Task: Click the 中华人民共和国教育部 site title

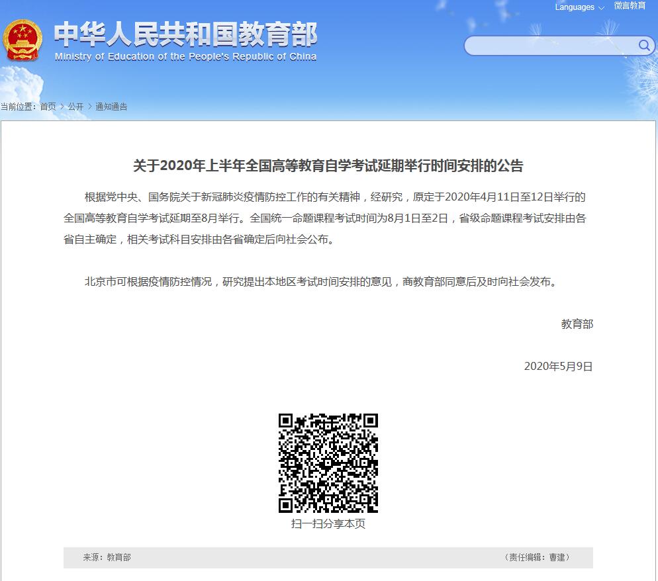Action: 185,34
